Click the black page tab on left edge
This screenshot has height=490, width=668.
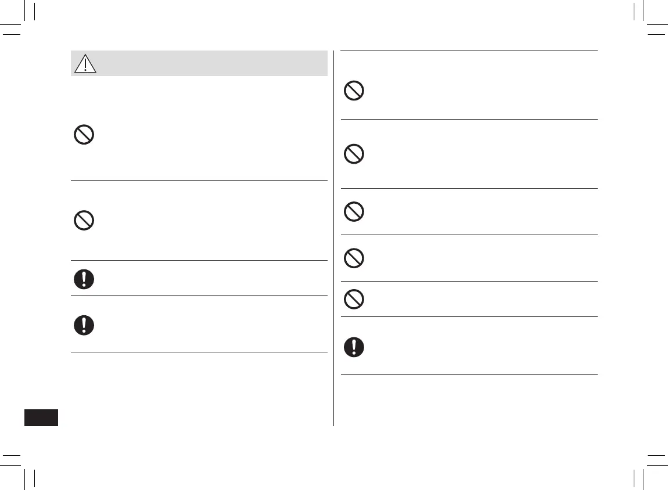coord(41,417)
